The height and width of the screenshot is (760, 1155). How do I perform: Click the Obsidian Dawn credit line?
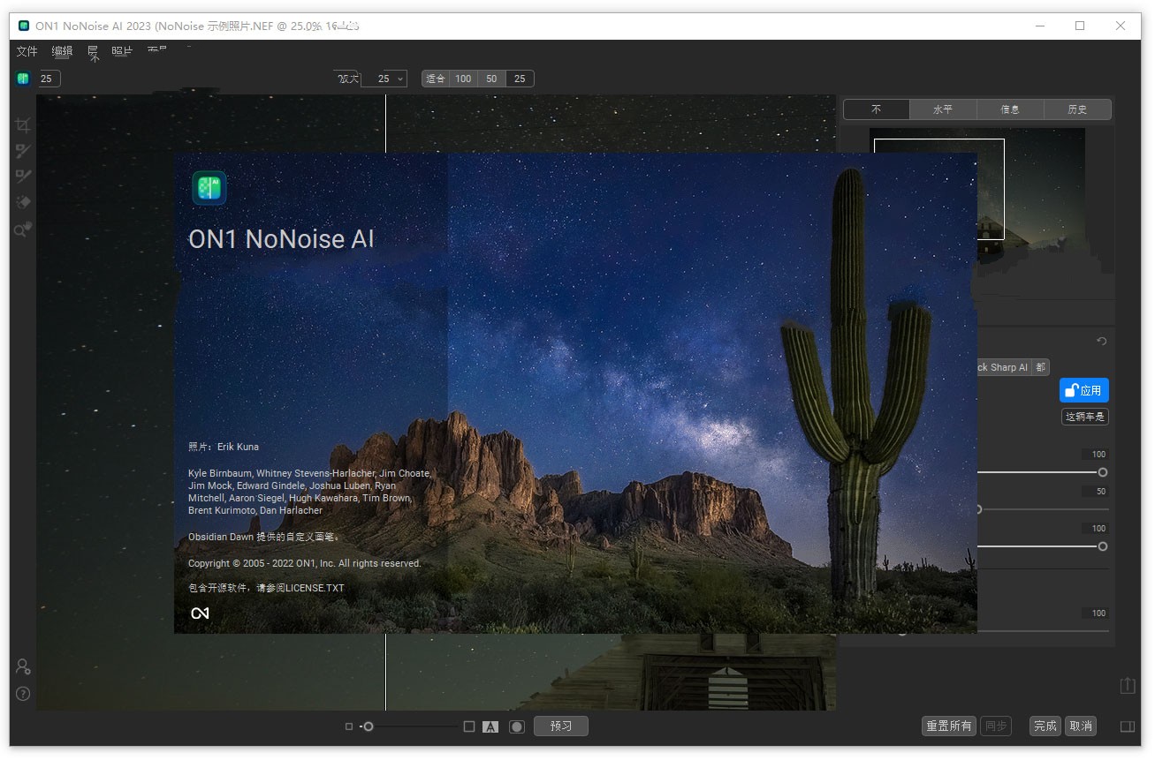point(264,537)
